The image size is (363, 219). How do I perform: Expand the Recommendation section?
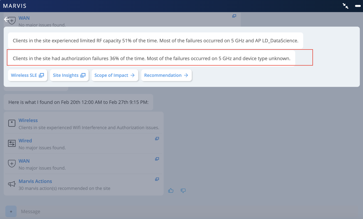click(x=166, y=75)
